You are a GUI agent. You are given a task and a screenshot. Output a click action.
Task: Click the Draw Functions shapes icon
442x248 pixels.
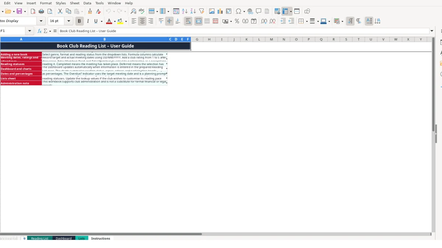[x=307, y=11]
